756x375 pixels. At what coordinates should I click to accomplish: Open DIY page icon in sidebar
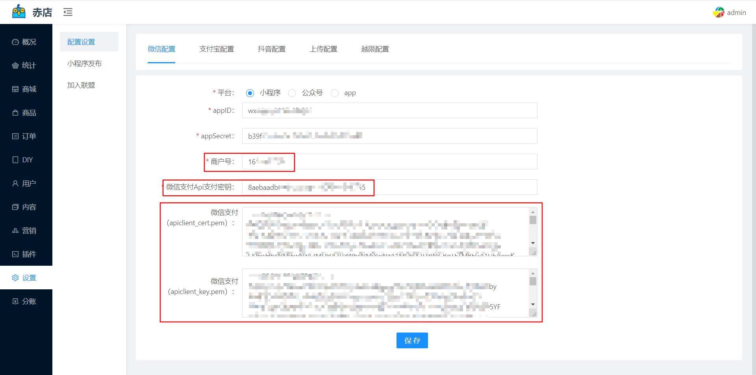[x=15, y=160]
